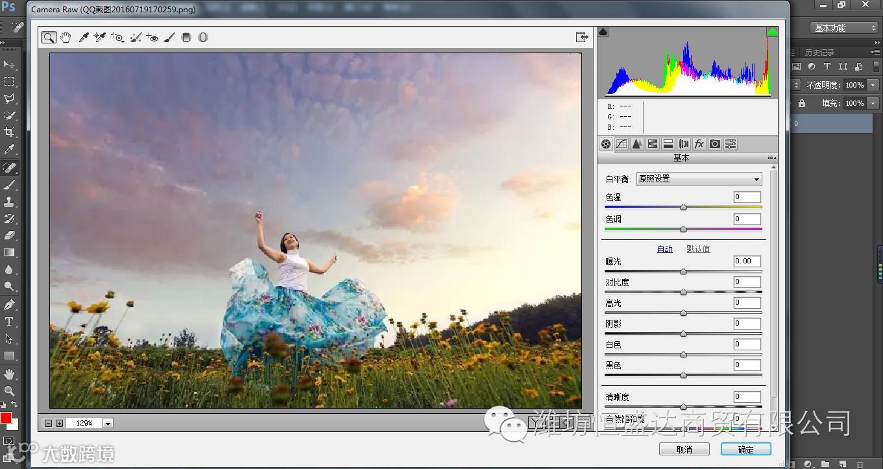Open the zoom level dropdown menu
This screenshot has height=469, width=883.
(x=108, y=423)
